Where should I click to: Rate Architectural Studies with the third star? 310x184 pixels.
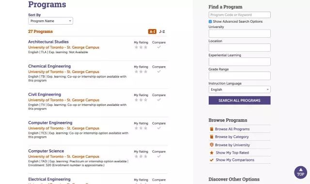[x=146, y=47]
